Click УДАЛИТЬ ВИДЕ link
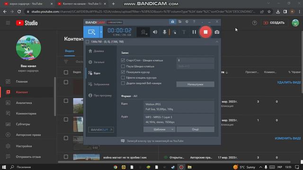Image resolution: width=303 pixels, height=170 pixels. (289, 82)
